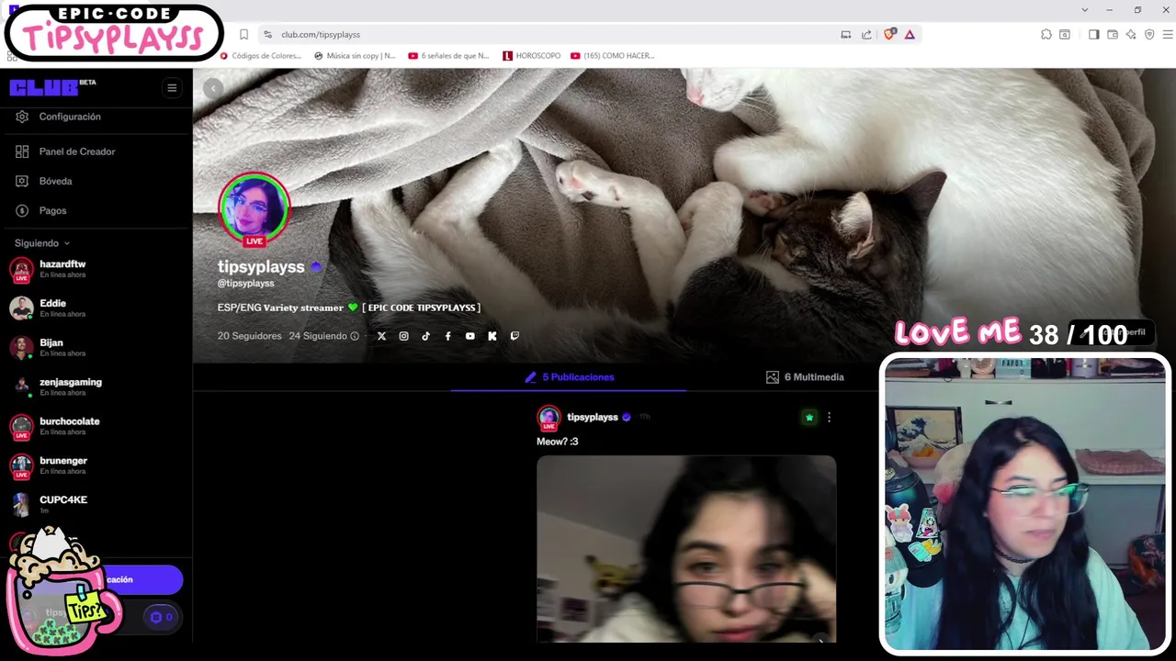This screenshot has width=1176, height=661.
Task: Bookmark the page in the address bar
Action: point(243,35)
